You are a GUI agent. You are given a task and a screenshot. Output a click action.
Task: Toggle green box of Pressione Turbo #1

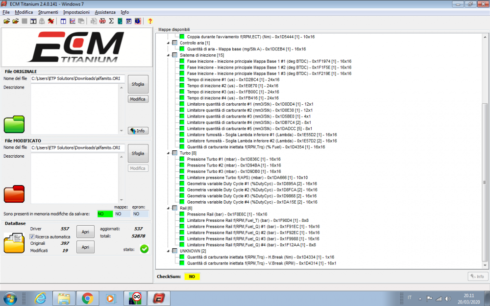(182, 159)
